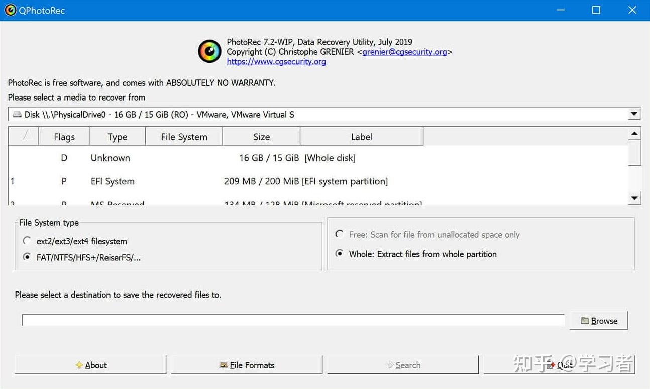Choose Whole: Extract files from whole partition
This screenshot has width=650, height=389.
(x=340, y=254)
